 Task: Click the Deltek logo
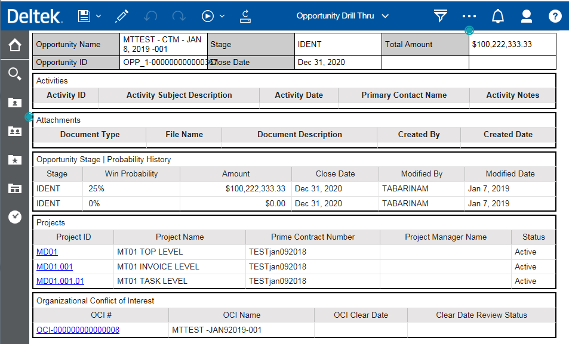click(x=35, y=16)
